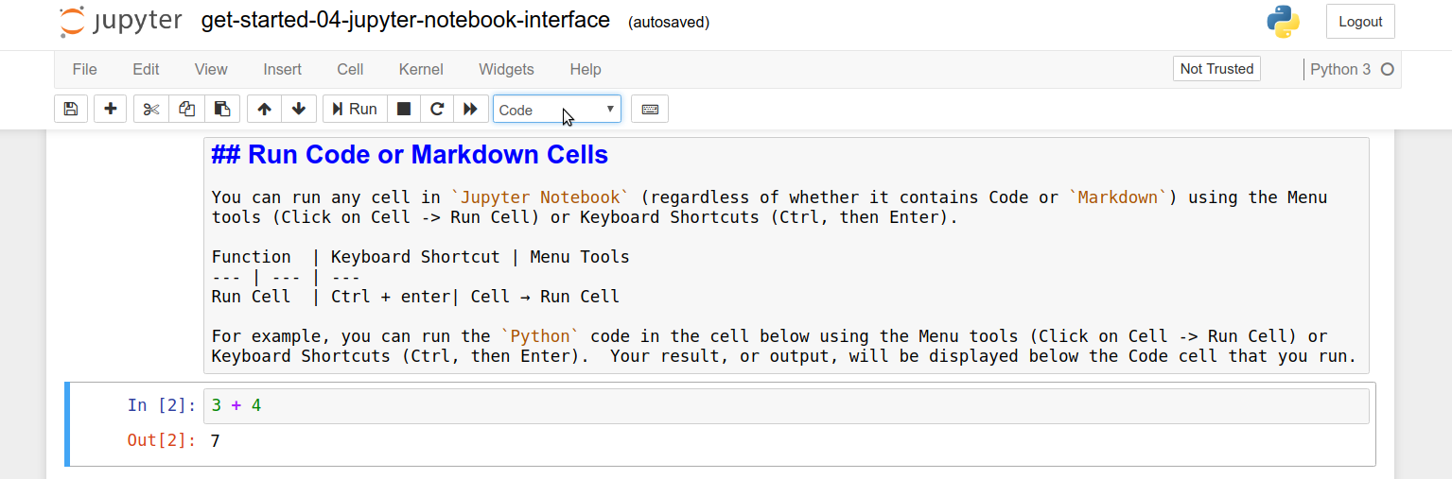Copy selected cells icon
The width and height of the screenshot is (1452, 479).
[x=187, y=109]
